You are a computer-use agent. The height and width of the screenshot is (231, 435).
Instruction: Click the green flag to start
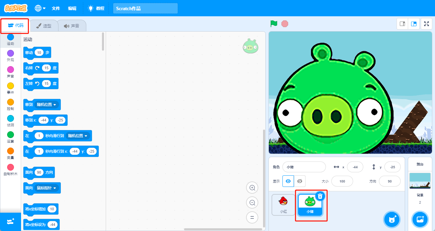click(x=274, y=24)
